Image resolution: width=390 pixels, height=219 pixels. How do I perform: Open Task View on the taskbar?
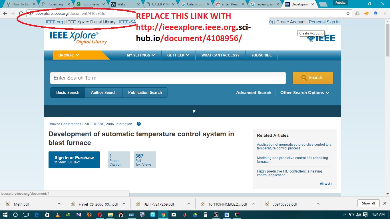pyautogui.click(x=26, y=215)
